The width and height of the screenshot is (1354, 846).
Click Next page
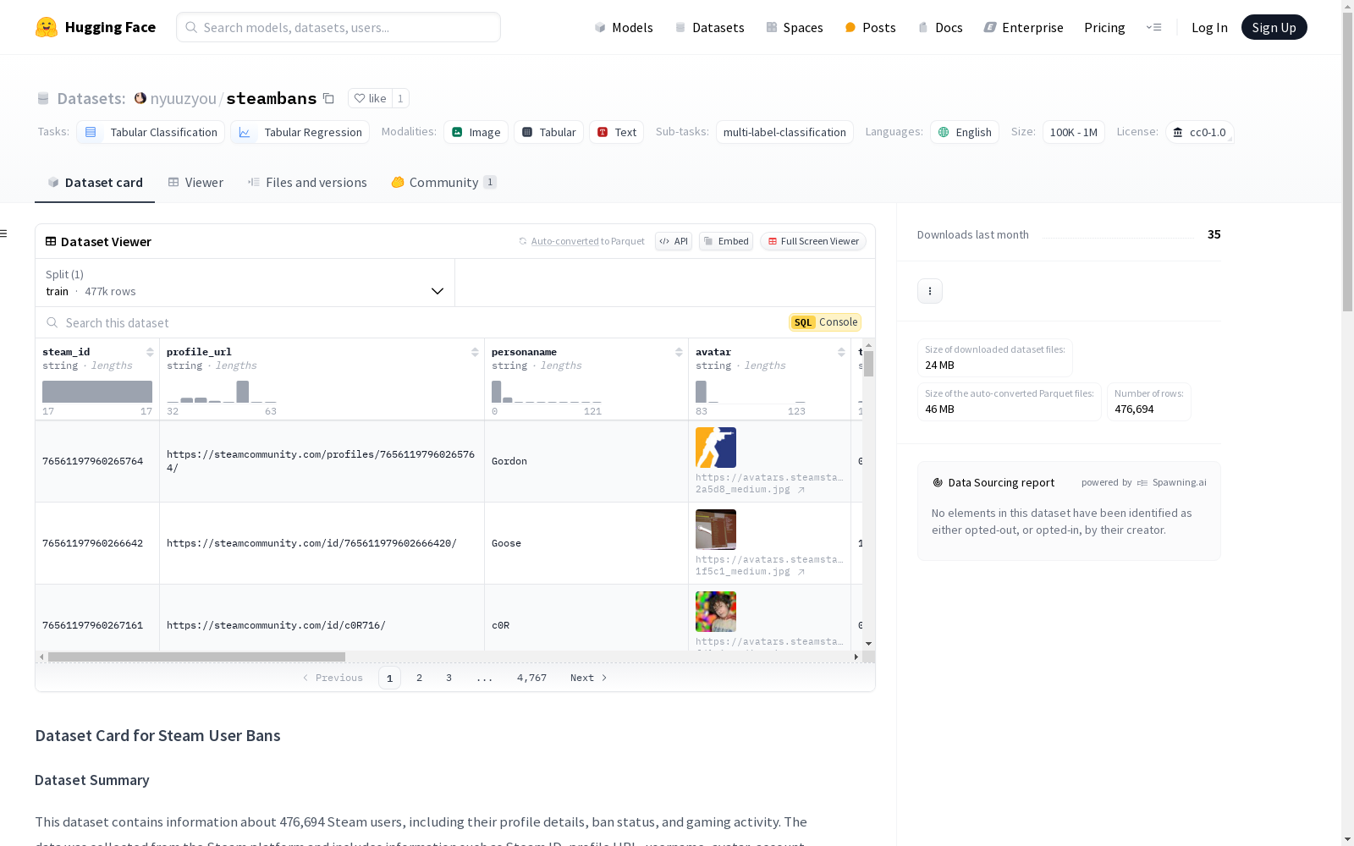point(588,678)
